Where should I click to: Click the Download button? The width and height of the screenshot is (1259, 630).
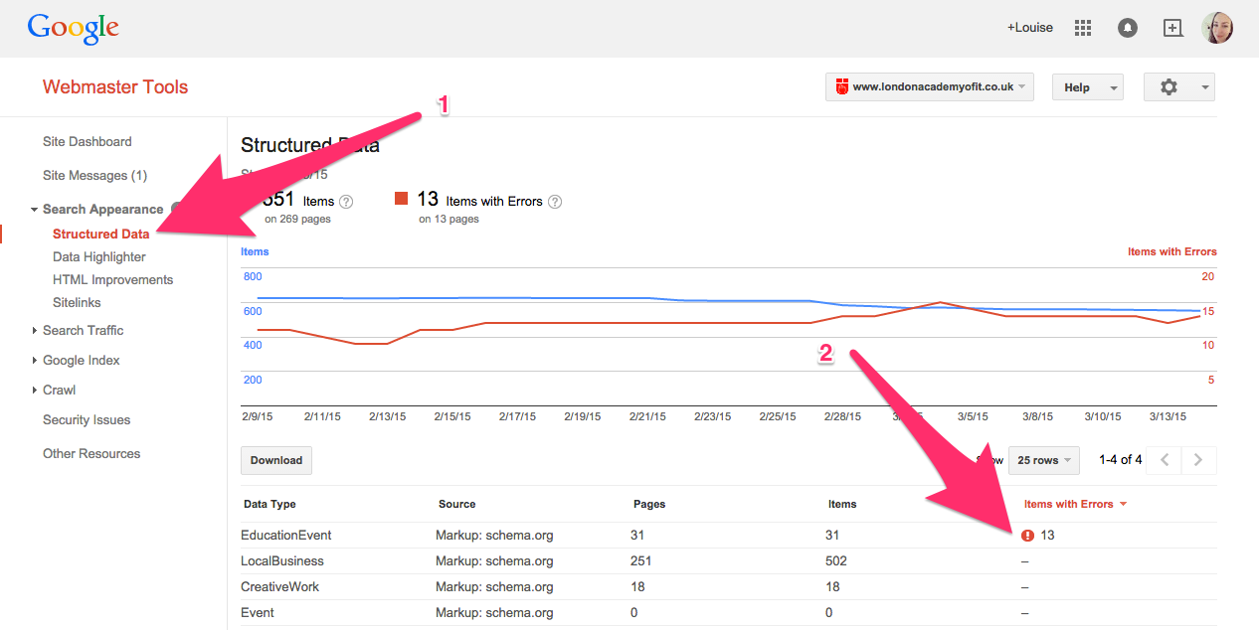[275, 460]
